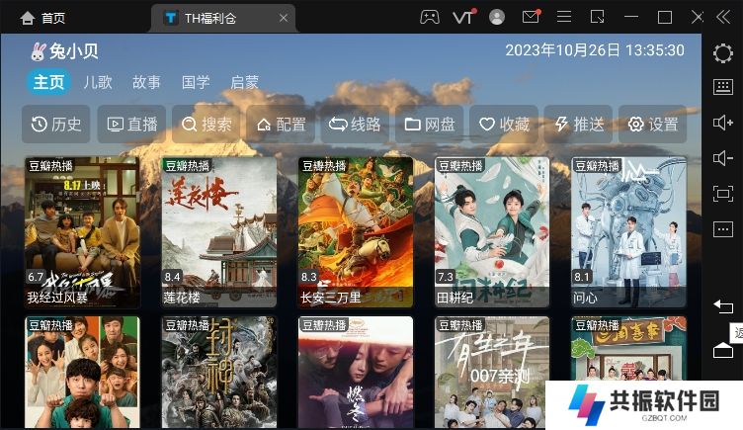Select the 故事 category tab

[146, 82]
